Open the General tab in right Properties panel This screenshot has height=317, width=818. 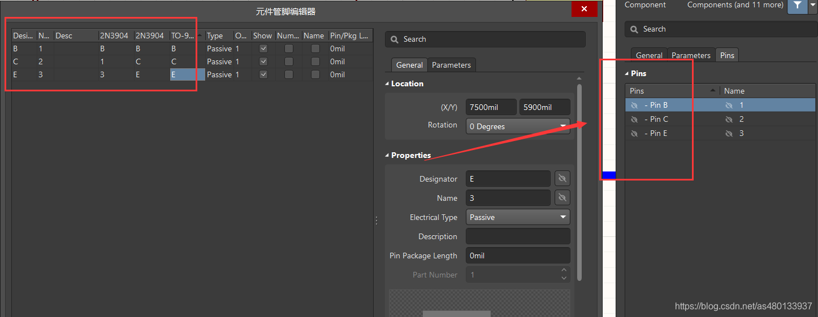pyautogui.click(x=649, y=55)
